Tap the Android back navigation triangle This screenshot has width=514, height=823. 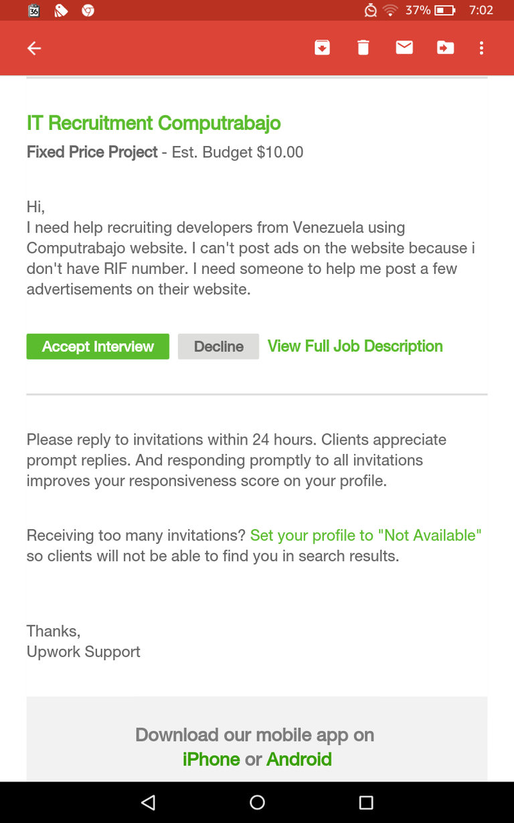149,802
